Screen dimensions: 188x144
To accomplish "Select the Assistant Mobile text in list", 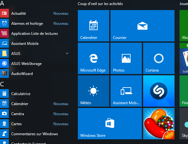I will click(25, 44).
